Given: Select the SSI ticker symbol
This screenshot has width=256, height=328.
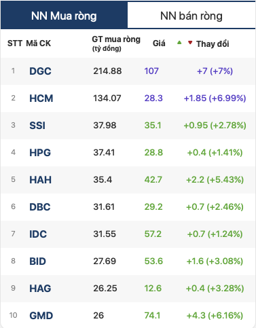Looking at the screenshot, I should [x=37, y=126].
